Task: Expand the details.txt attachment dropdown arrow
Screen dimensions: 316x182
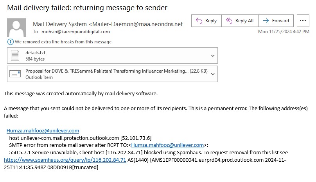Action: (213, 55)
